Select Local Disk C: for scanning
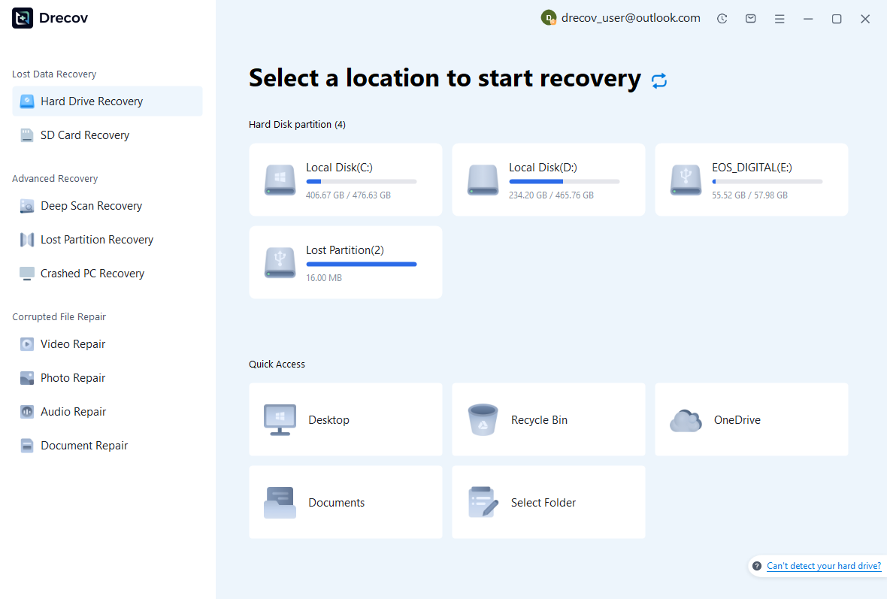Viewport: 887px width, 599px height. 345,180
